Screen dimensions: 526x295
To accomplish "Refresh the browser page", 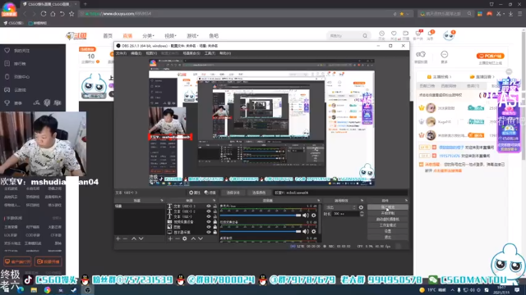I will click(44, 14).
